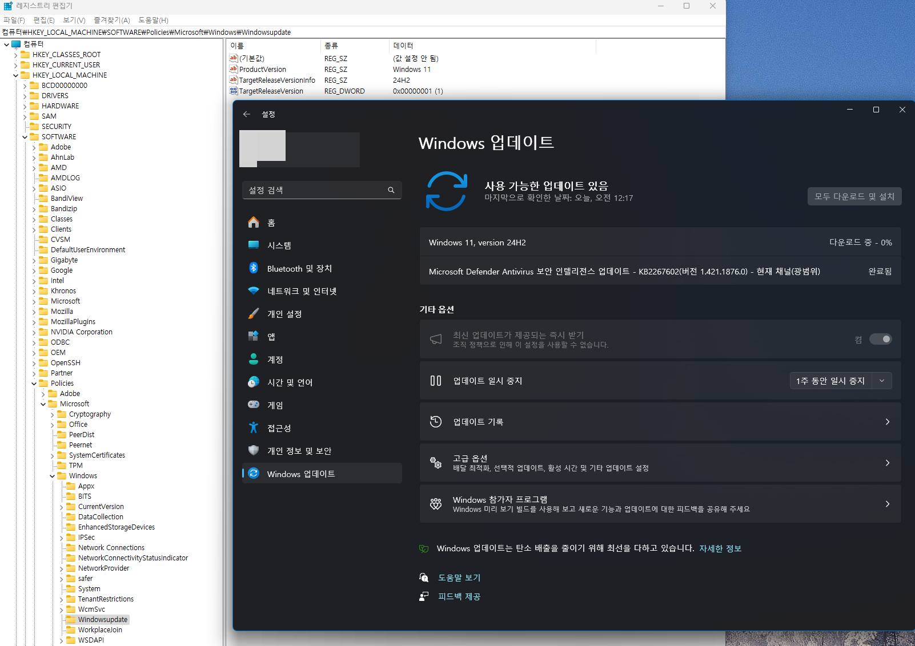Click the Gaming (게임) controller icon
915x646 pixels.
point(254,405)
